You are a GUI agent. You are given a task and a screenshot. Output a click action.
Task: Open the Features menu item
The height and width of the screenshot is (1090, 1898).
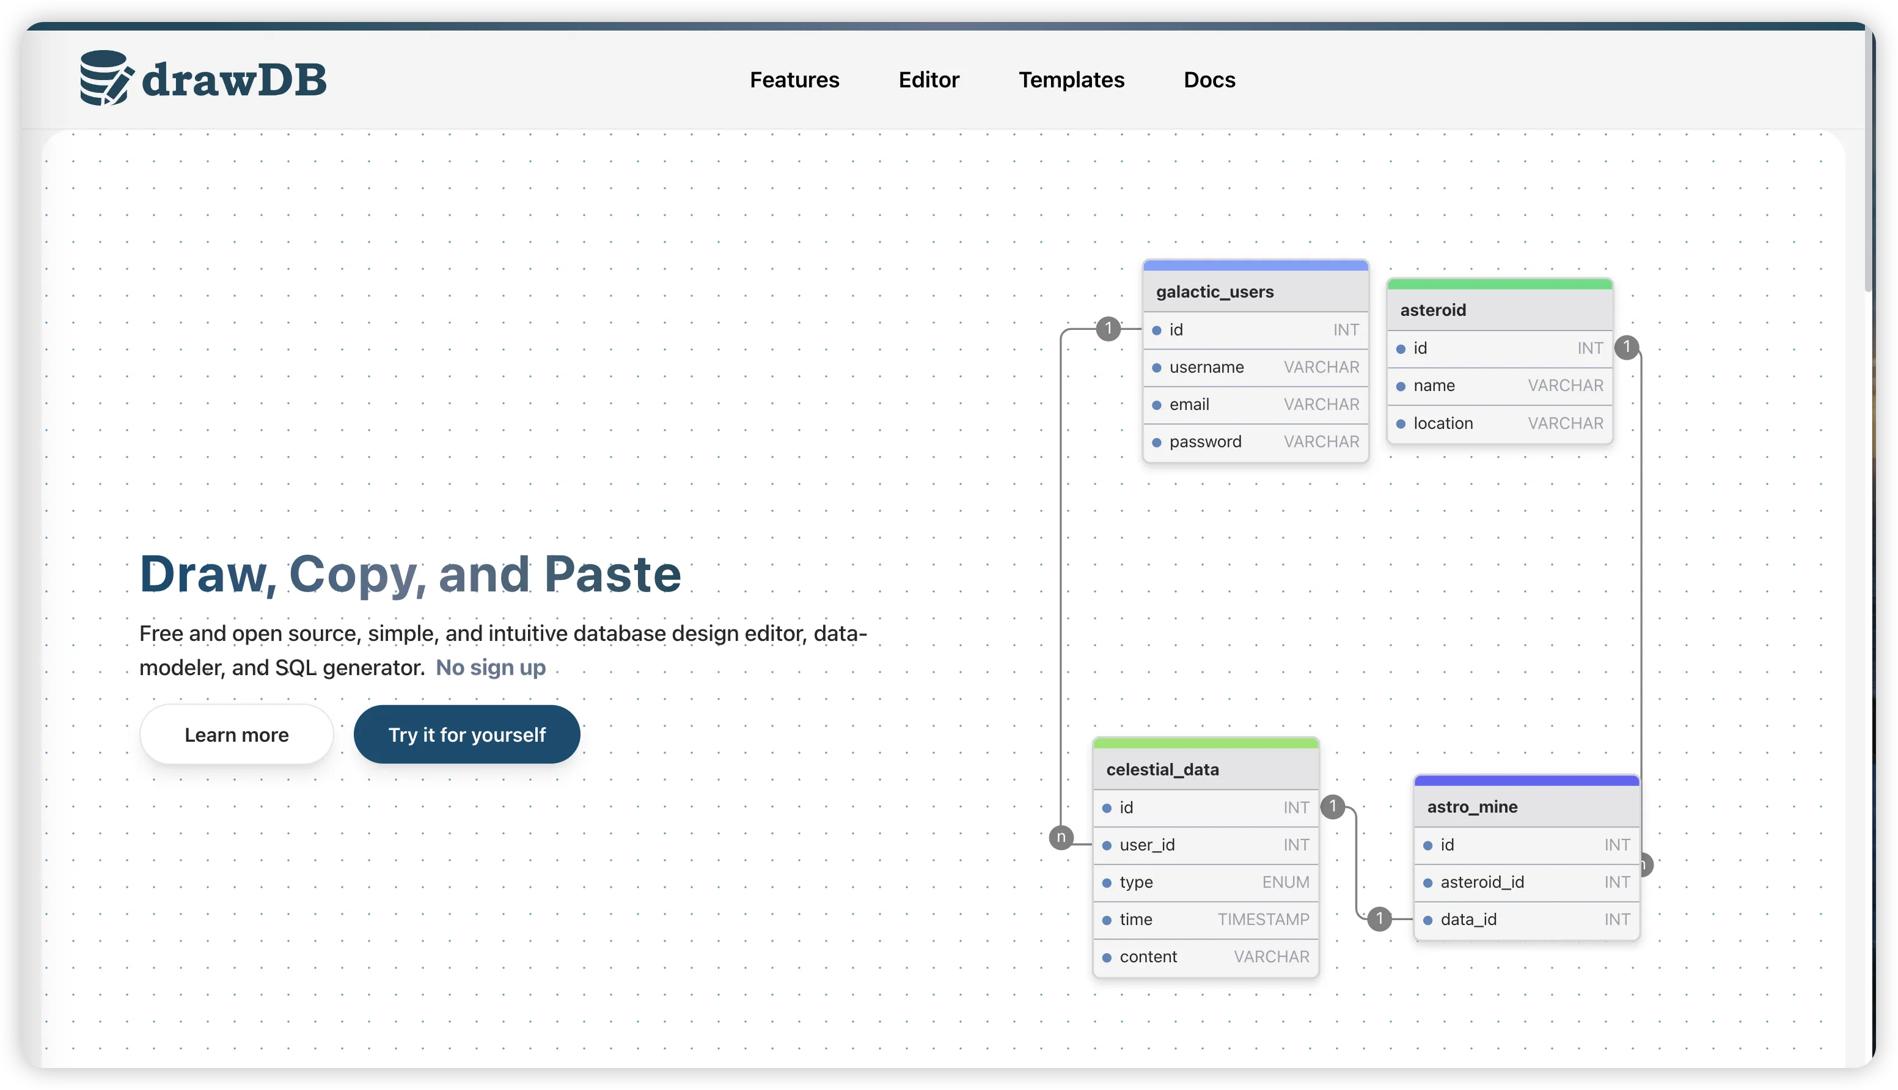(x=794, y=79)
